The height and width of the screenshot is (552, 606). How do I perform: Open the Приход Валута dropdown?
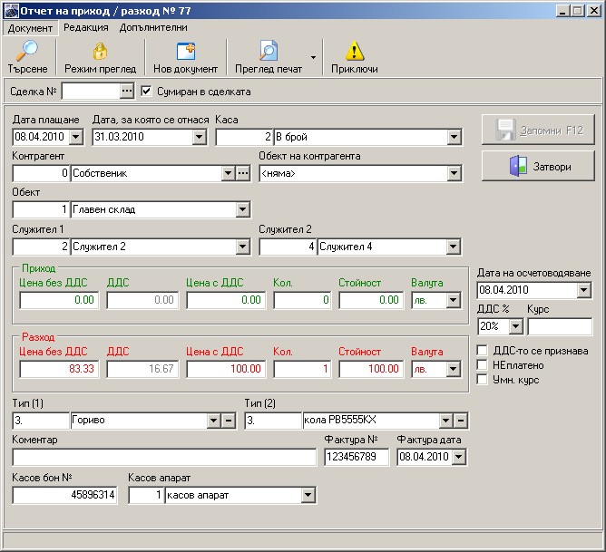[454, 300]
